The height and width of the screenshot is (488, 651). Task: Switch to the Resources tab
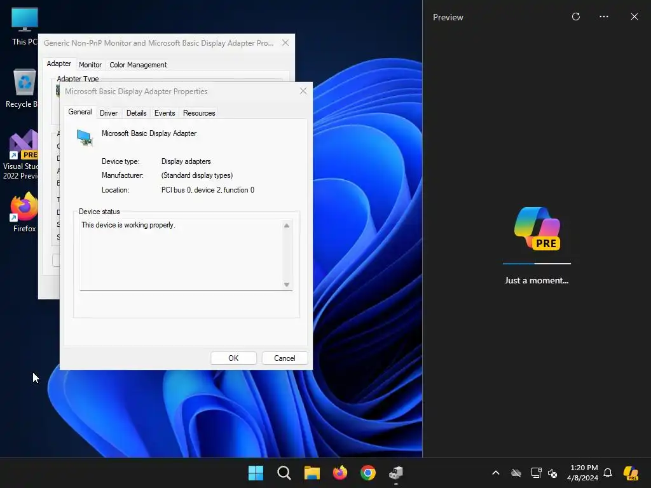(199, 113)
